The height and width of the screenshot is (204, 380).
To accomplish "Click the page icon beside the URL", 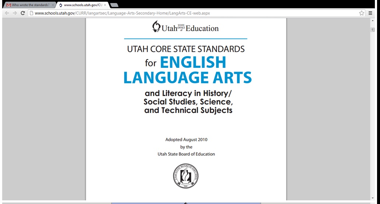I will [31, 13].
